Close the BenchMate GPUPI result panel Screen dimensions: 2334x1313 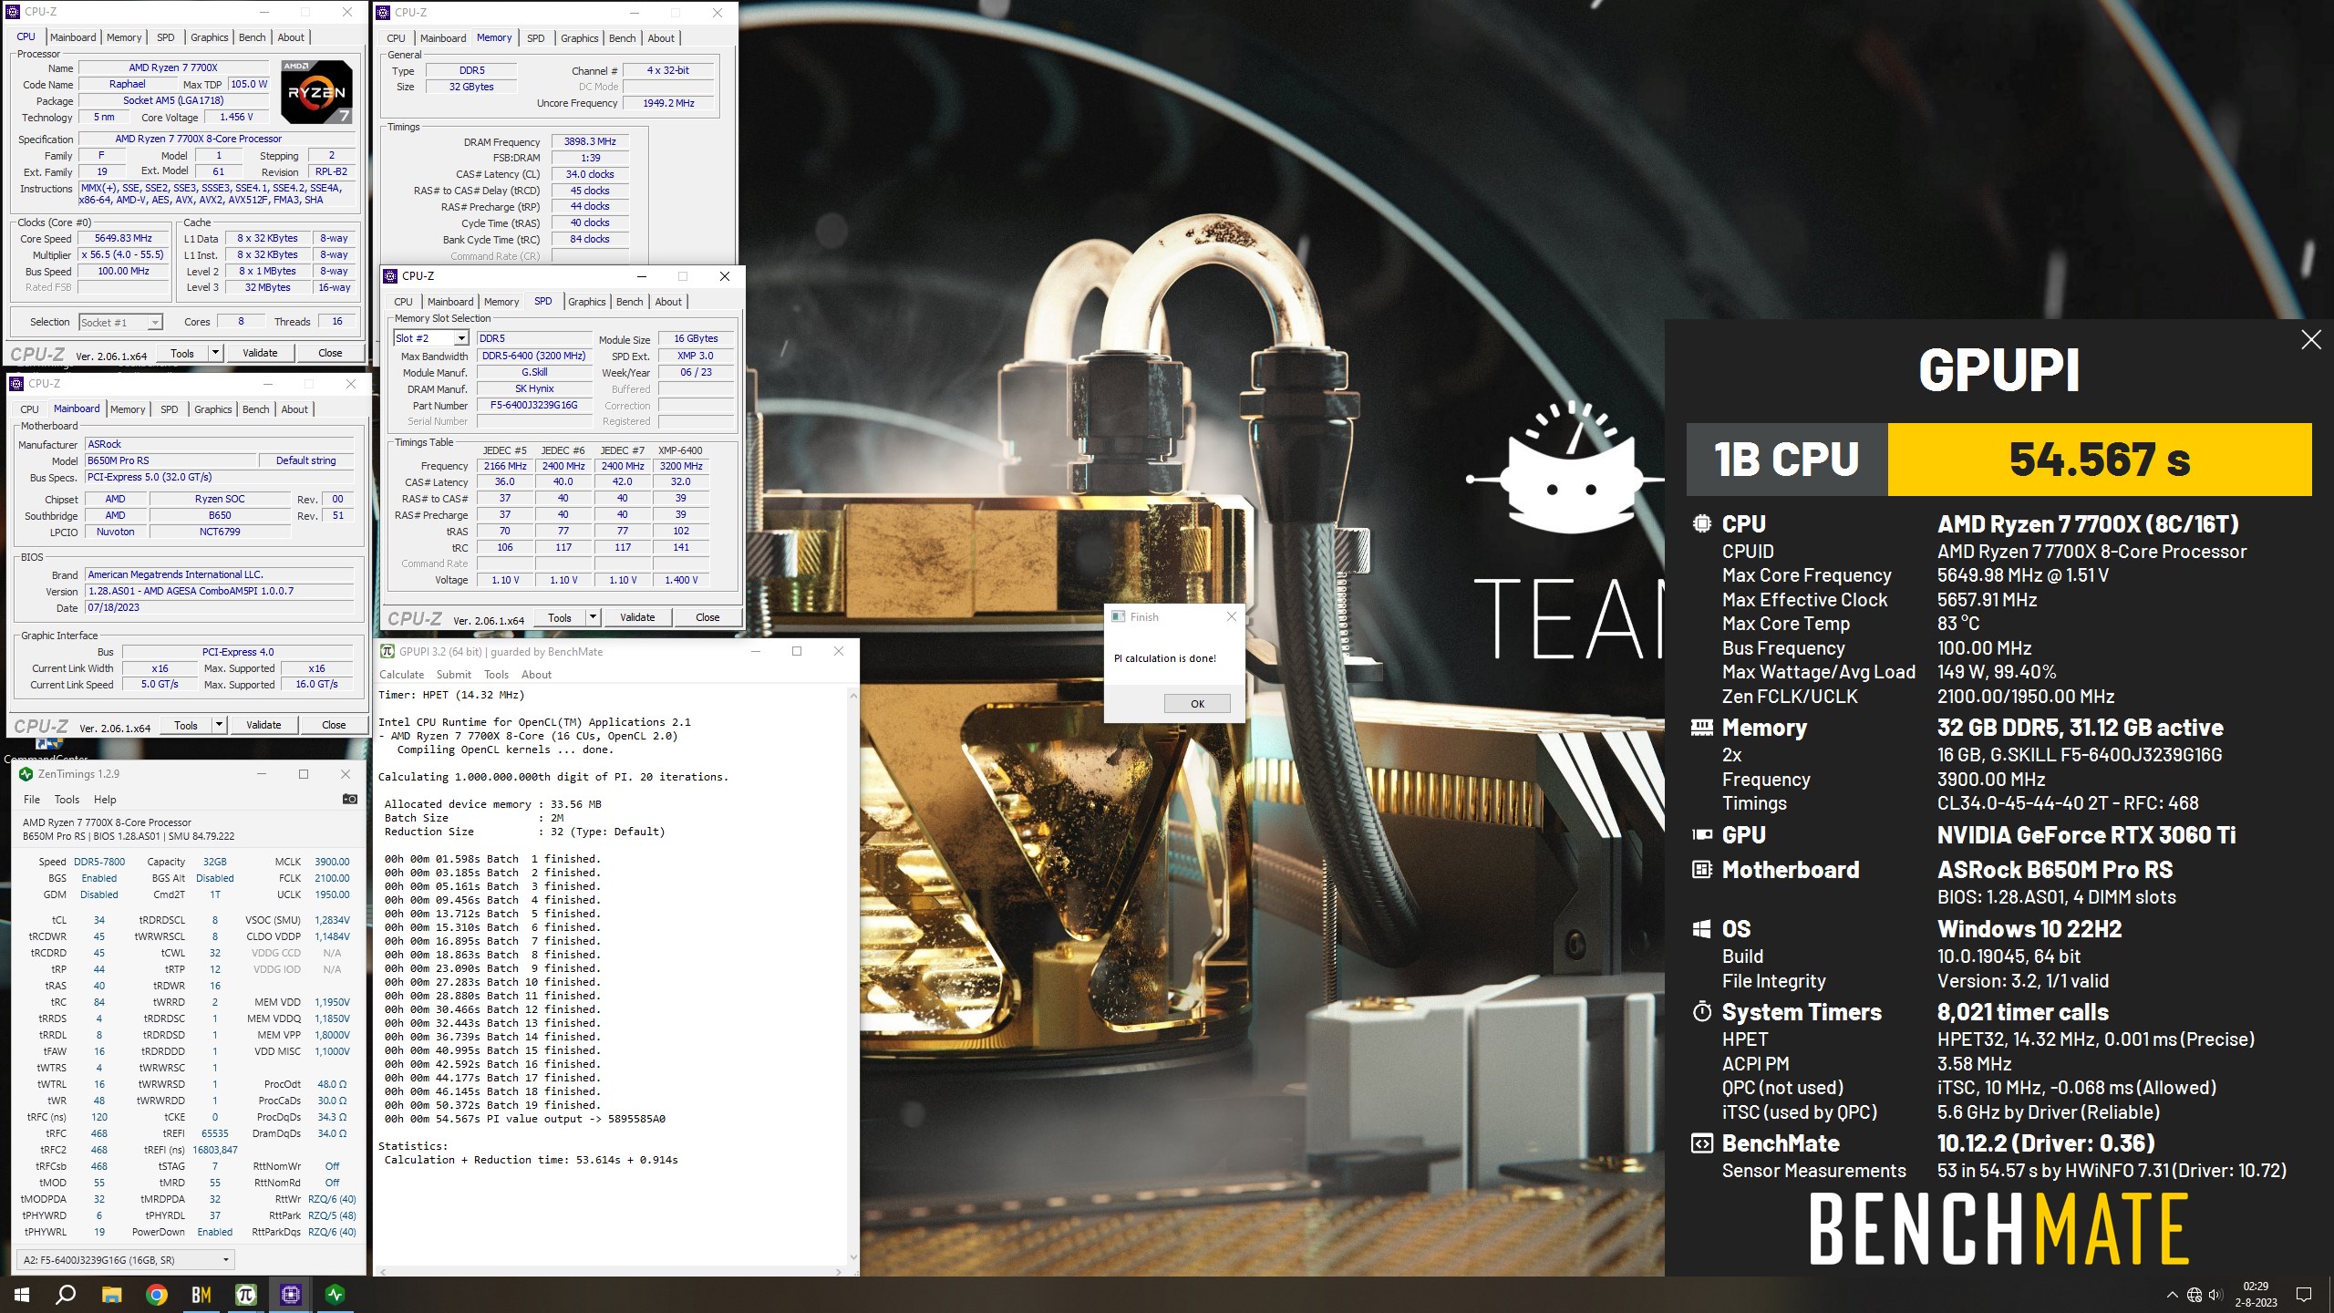[x=2310, y=340]
